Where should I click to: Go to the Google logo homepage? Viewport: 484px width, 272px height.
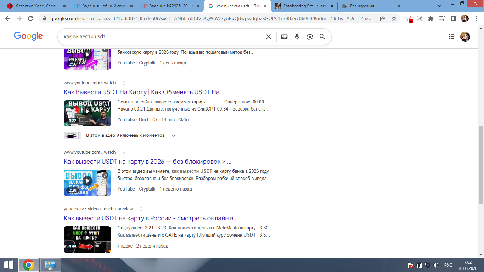pos(28,36)
